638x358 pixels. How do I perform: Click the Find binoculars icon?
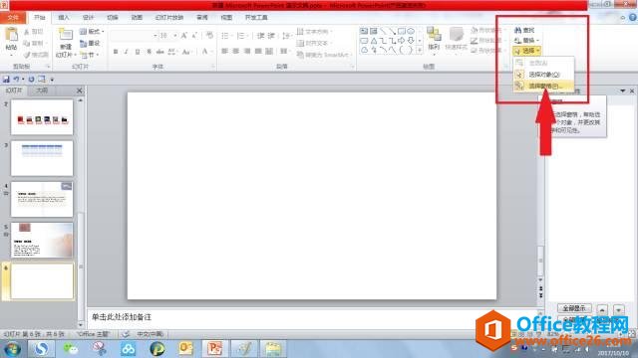point(518,31)
